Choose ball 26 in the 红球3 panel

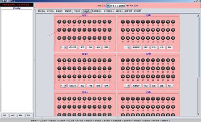74,76
